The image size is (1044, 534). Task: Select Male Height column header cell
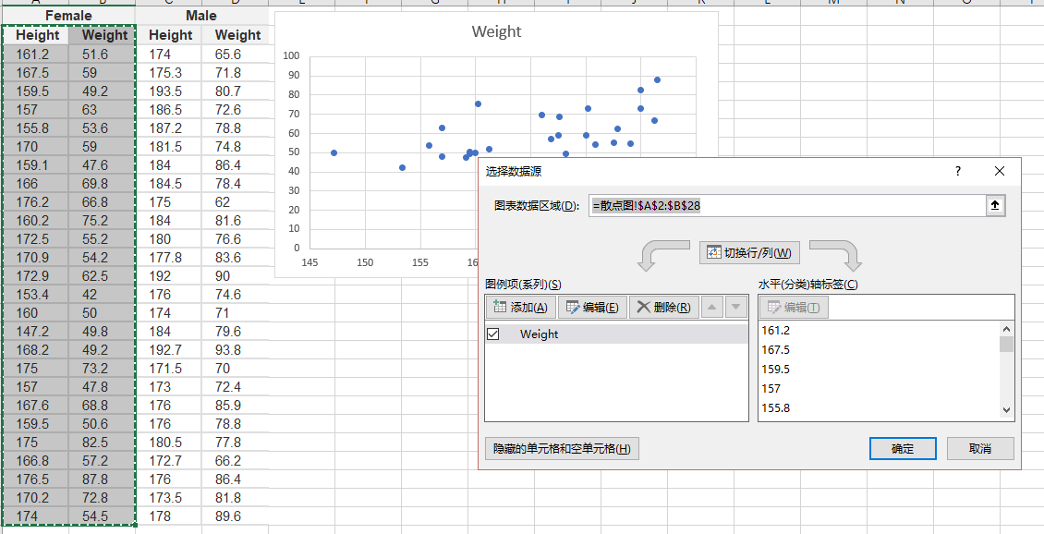pos(170,34)
